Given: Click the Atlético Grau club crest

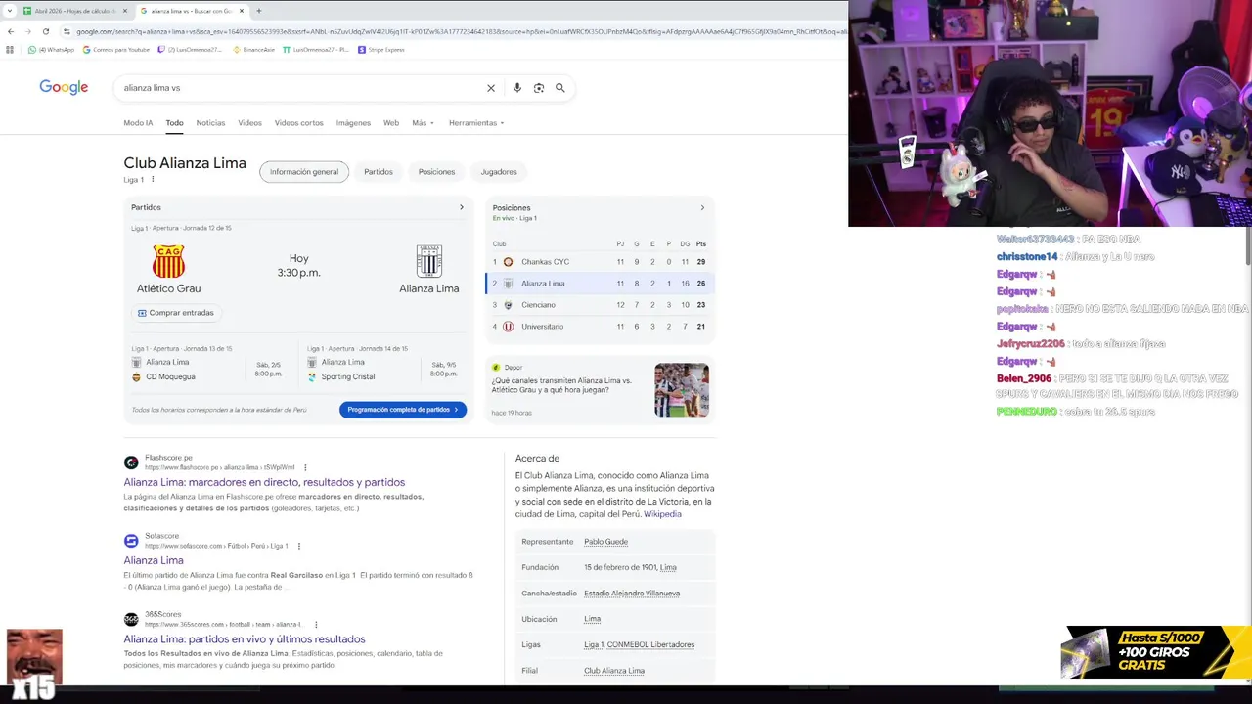Looking at the screenshot, I should 168,262.
